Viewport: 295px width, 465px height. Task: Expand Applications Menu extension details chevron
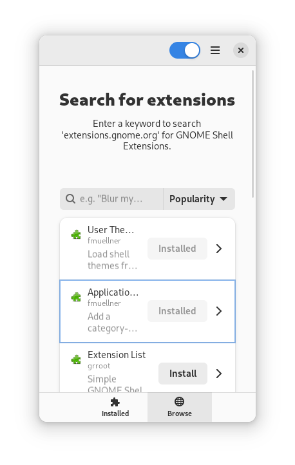pyautogui.click(x=219, y=311)
